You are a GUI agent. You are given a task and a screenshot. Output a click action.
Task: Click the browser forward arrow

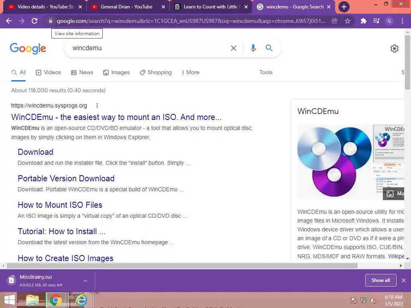22,21
